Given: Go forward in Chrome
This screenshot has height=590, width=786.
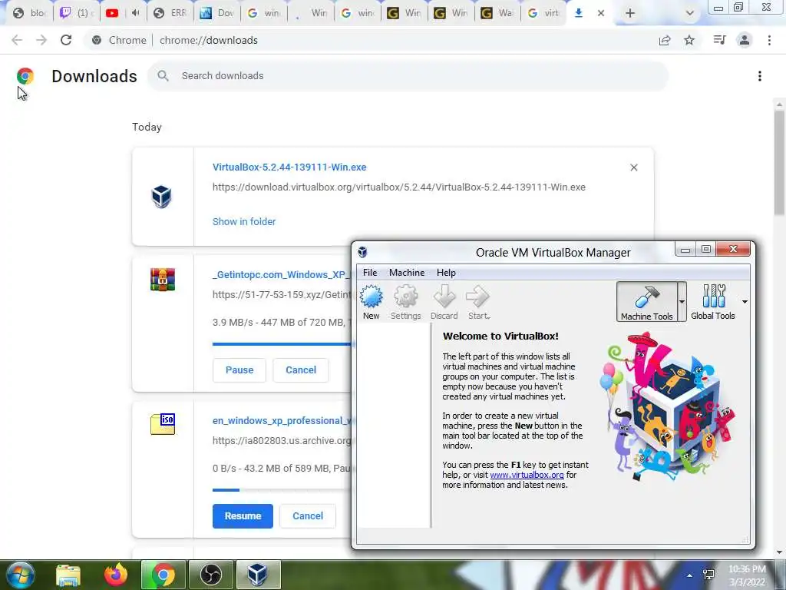Looking at the screenshot, I should (41, 40).
